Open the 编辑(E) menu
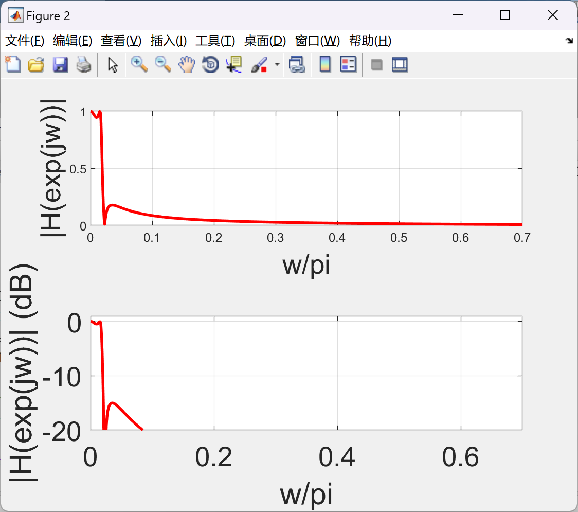578x512 pixels. pos(72,41)
